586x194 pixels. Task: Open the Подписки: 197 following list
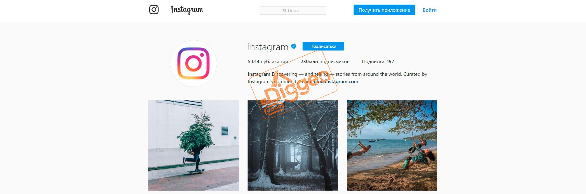tap(378, 62)
